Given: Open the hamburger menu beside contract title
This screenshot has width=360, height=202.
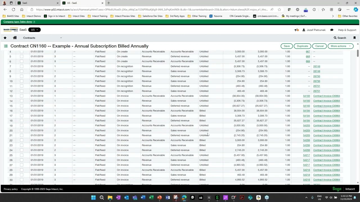Looking at the screenshot, I should 6,46.
